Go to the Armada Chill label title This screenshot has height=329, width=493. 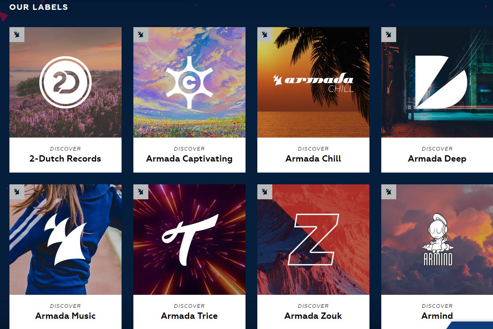tap(313, 159)
